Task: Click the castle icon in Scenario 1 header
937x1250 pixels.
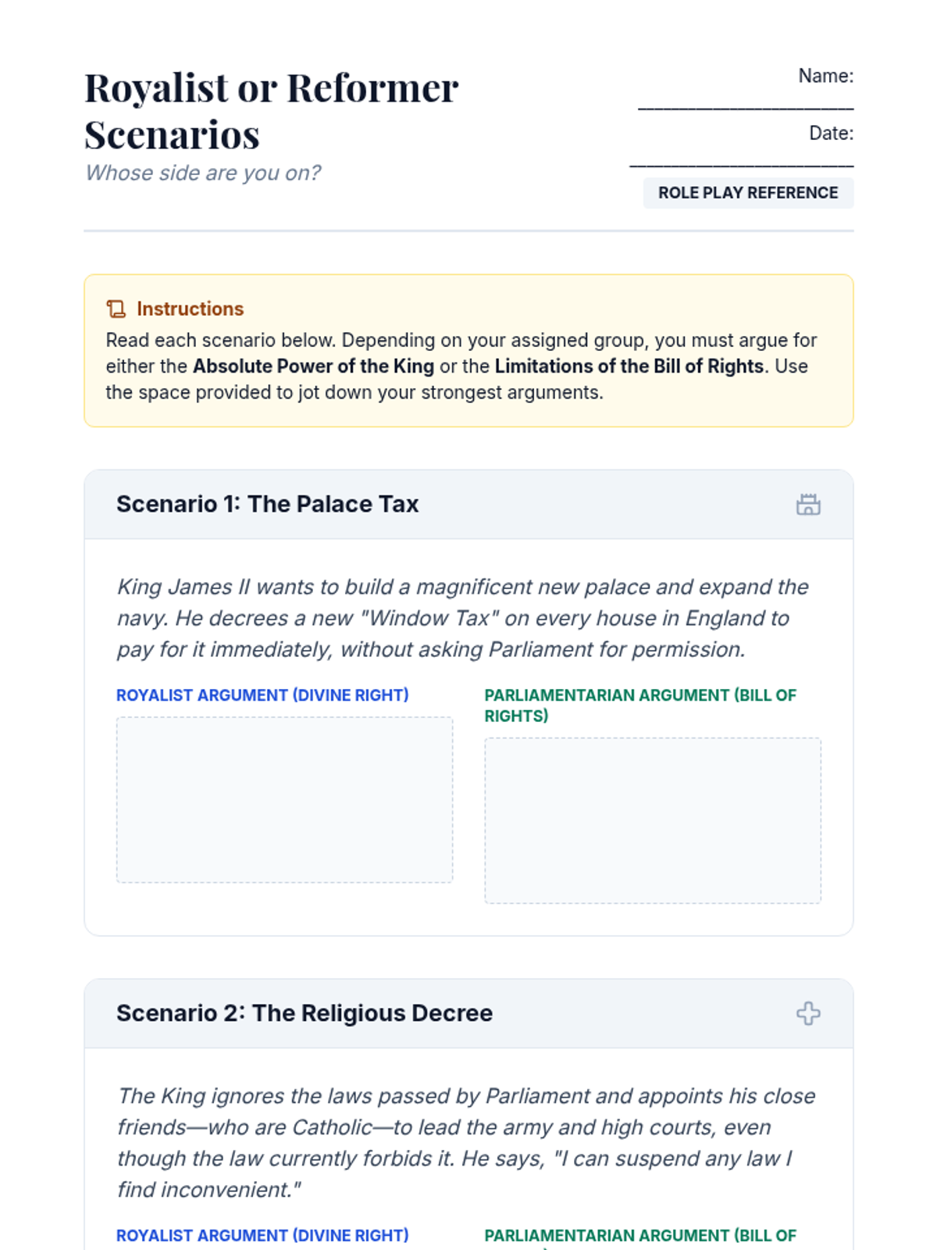Action: click(808, 505)
